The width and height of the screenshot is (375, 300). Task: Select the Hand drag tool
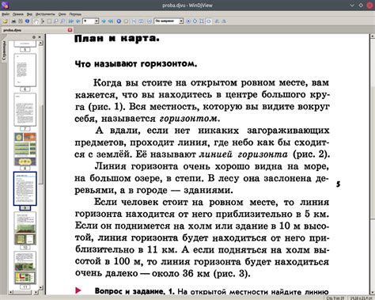[36, 21]
